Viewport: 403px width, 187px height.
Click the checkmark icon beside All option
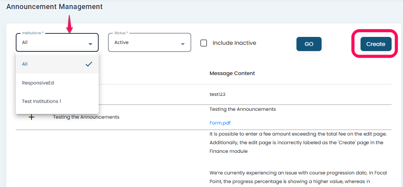[x=89, y=64]
